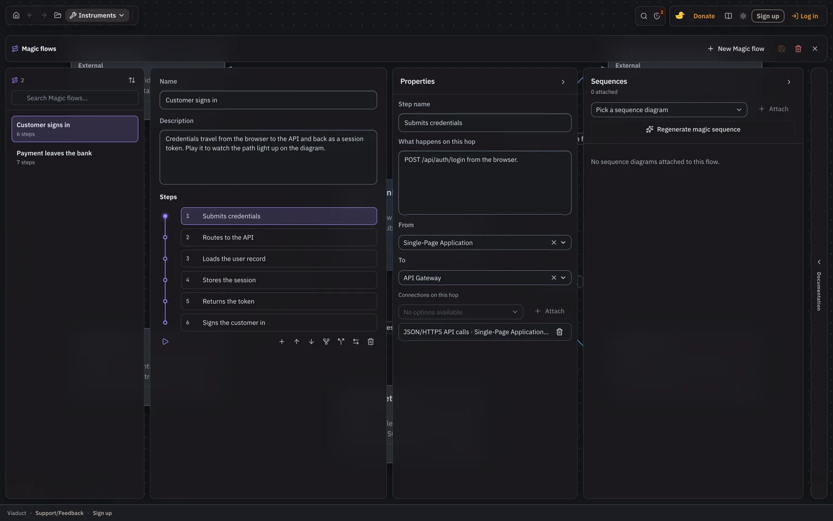Click the step 6 timeline marker dot
The image size is (833, 521).
[165, 322]
